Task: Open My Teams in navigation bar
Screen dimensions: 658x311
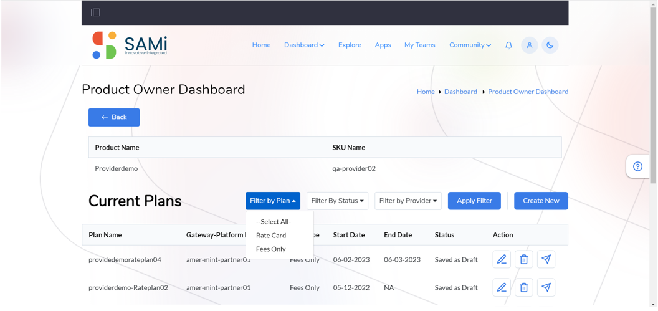Action: point(419,45)
